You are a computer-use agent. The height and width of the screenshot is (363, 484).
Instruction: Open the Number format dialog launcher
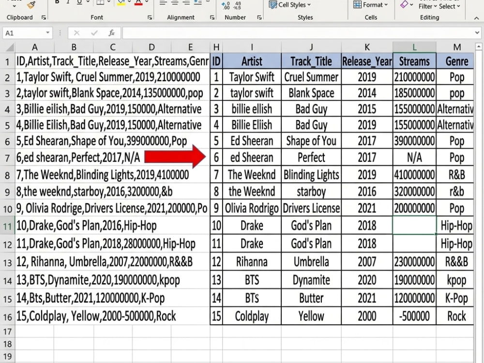259,17
